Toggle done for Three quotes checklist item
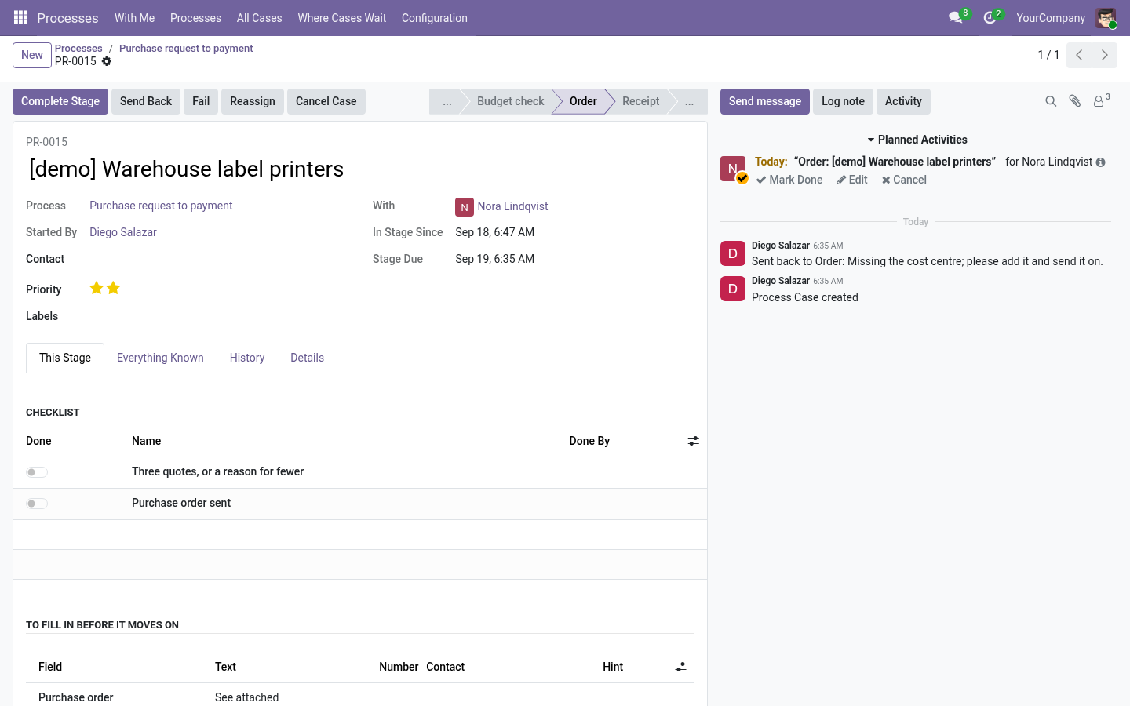This screenshot has height=706, width=1130. [37, 472]
